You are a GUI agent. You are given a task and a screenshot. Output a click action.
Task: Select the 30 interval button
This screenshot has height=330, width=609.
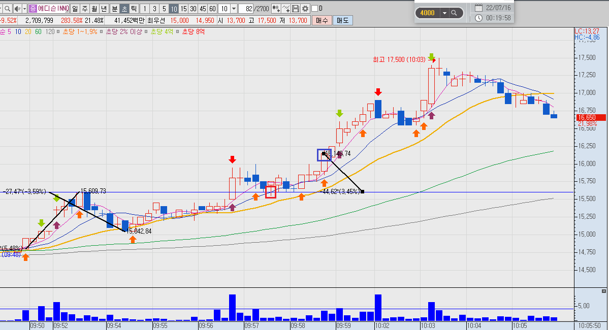(193, 9)
